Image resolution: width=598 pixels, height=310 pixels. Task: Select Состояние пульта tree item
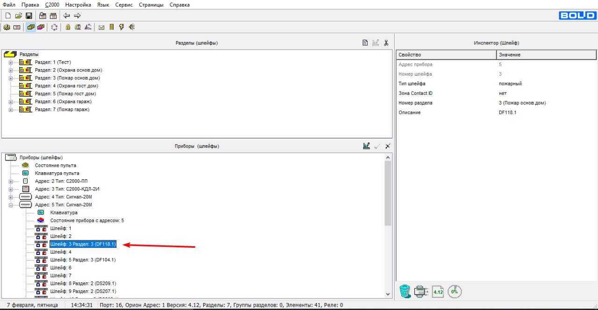[x=55, y=165]
